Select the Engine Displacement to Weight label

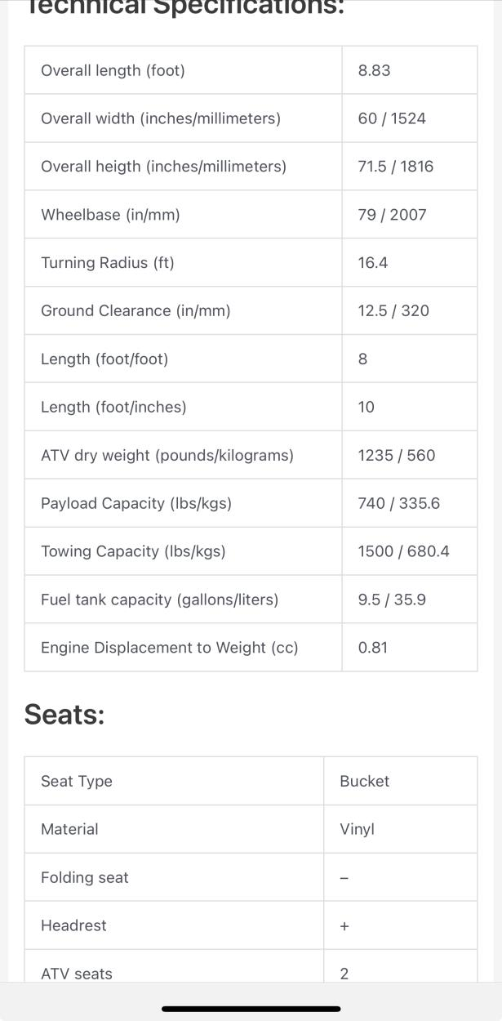(x=169, y=648)
